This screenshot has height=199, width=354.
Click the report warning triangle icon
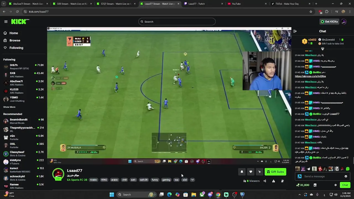click(274, 181)
